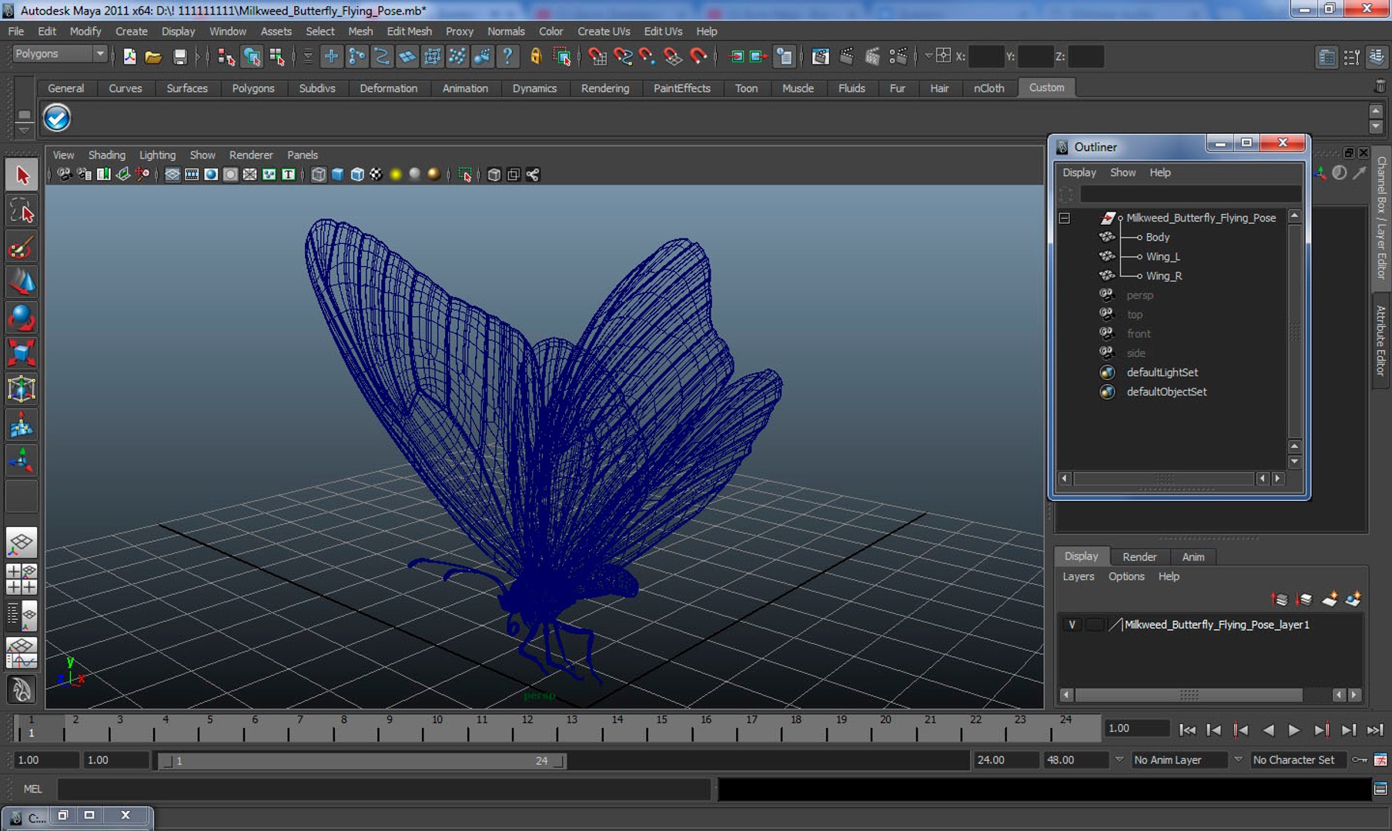Open Animation preferences icon near timeline
1392x831 pixels.
pos(1380,760)
